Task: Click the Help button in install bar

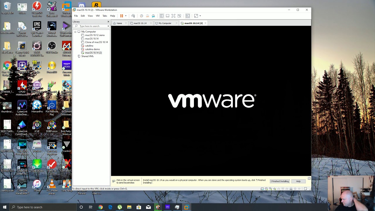Action: [x=298, y=181]
